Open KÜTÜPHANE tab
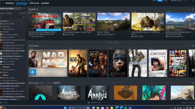This screenshot has height=109, width=195. (21, 3)
